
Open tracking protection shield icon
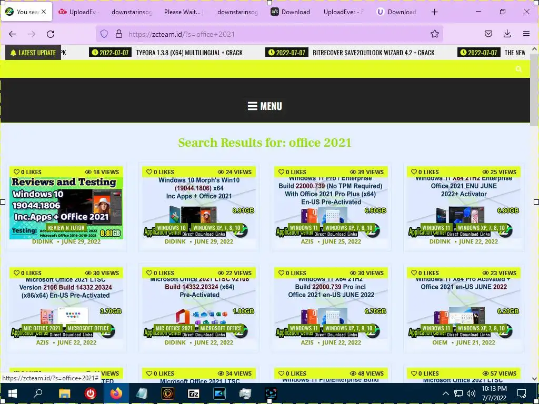click(x=104, y=34)
